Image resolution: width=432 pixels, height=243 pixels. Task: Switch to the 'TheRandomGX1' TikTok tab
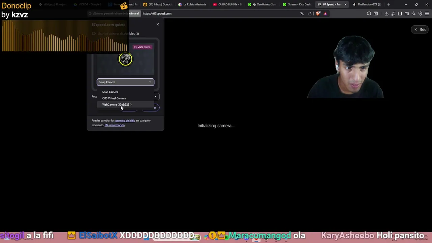tap(367, 4)
